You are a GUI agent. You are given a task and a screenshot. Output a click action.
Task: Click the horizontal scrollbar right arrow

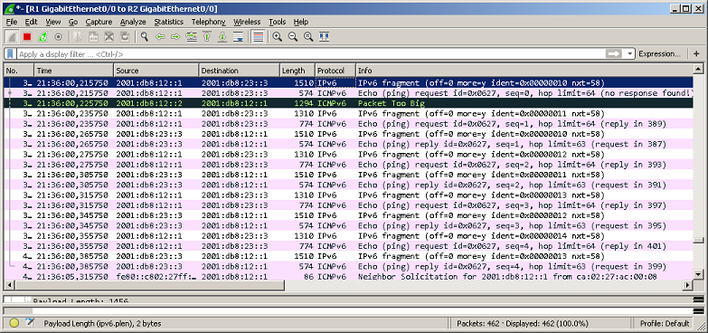click(x=688, y=285)
